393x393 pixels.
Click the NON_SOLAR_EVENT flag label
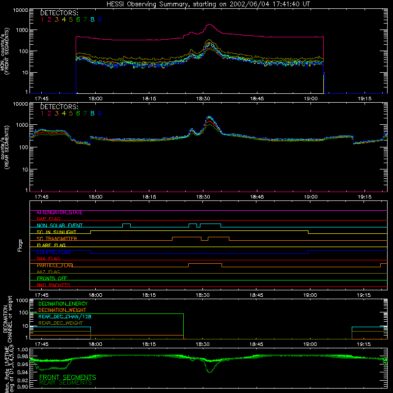tap(59, 225)
